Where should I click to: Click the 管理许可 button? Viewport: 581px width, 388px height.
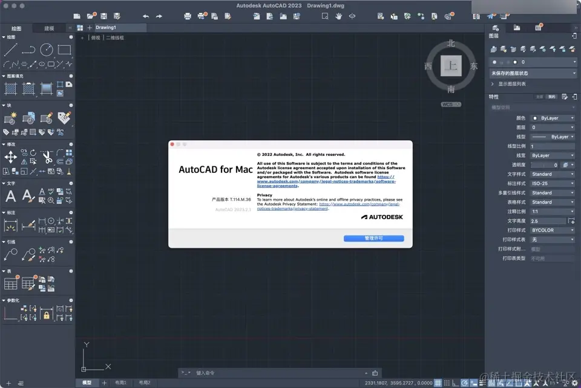point(373,238)
